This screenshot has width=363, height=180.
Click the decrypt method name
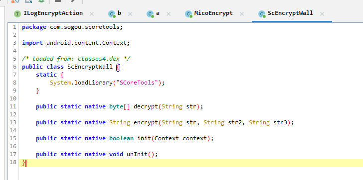[x=146, y=106]
